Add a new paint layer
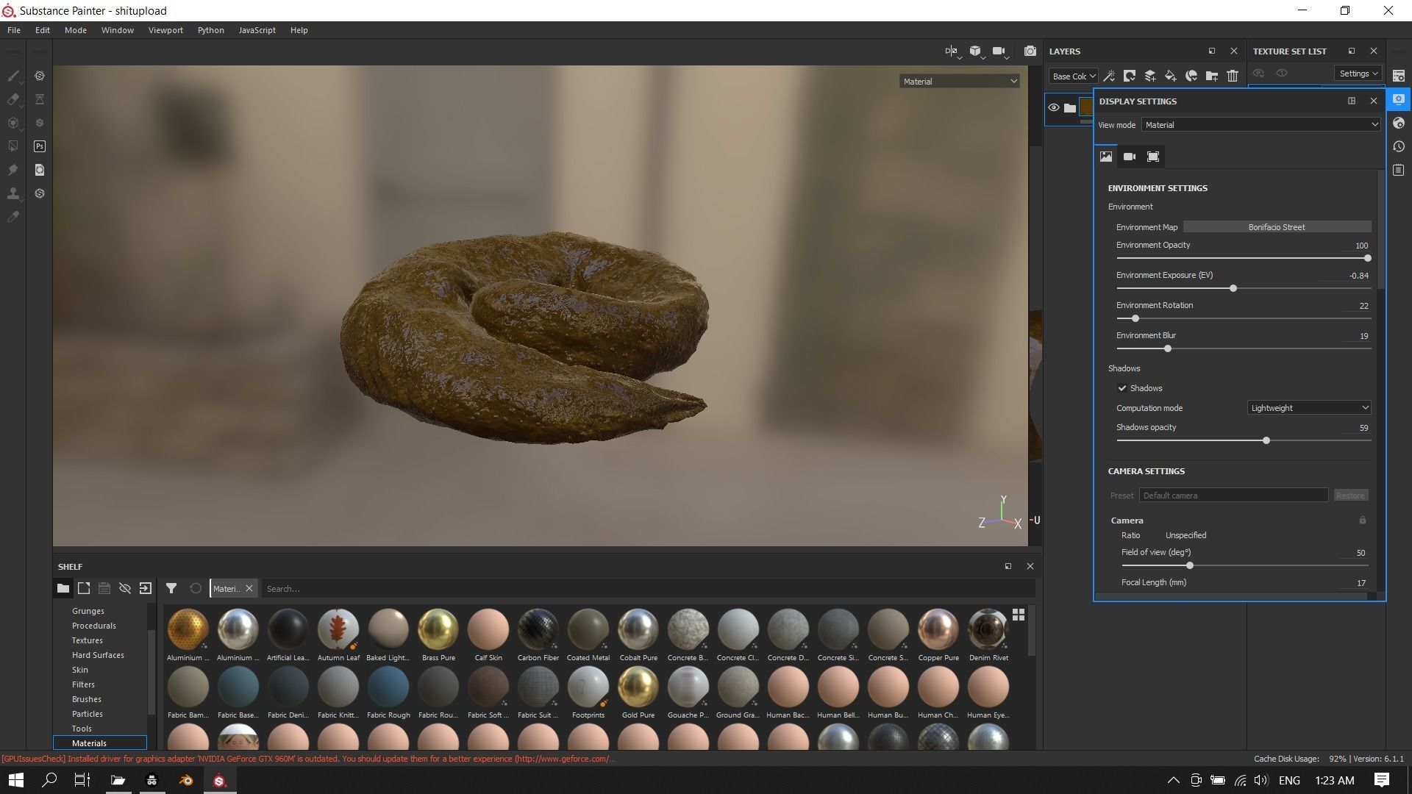 1150,76
